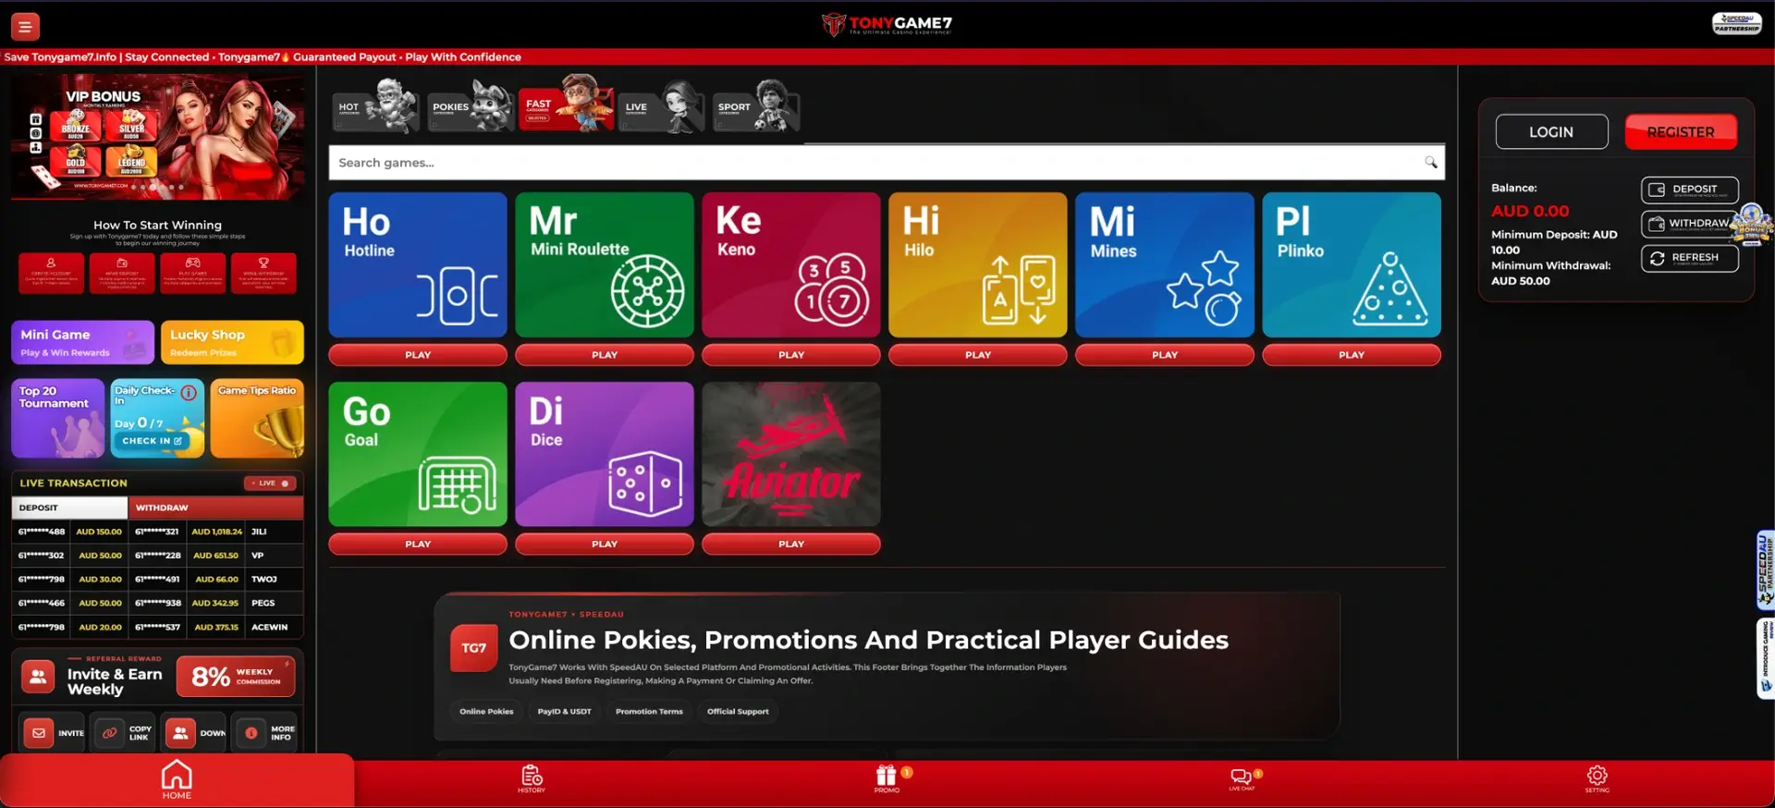Click PLAY under Hotline

(418, 355)
